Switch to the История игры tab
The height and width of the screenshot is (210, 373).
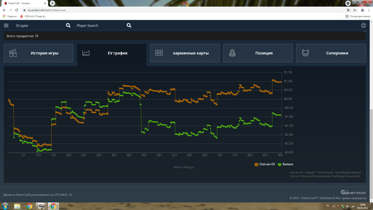[38, 53]
